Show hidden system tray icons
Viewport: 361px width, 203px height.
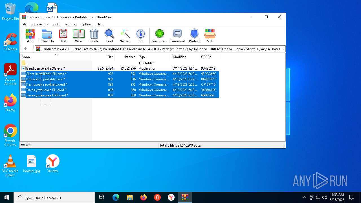[x=304, y=197]
